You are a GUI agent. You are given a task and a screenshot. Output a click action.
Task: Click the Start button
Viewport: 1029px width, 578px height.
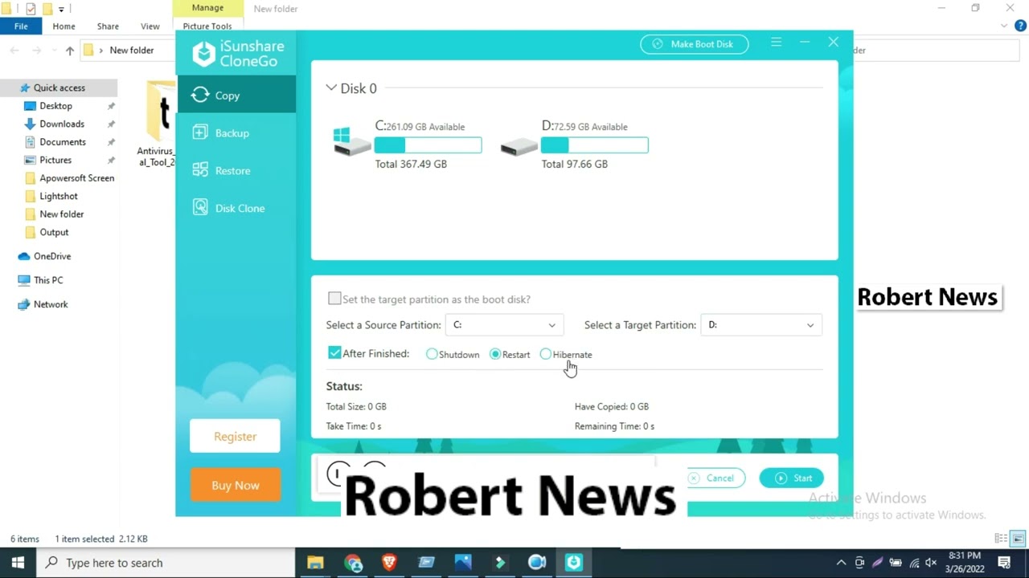coord(792,478)
